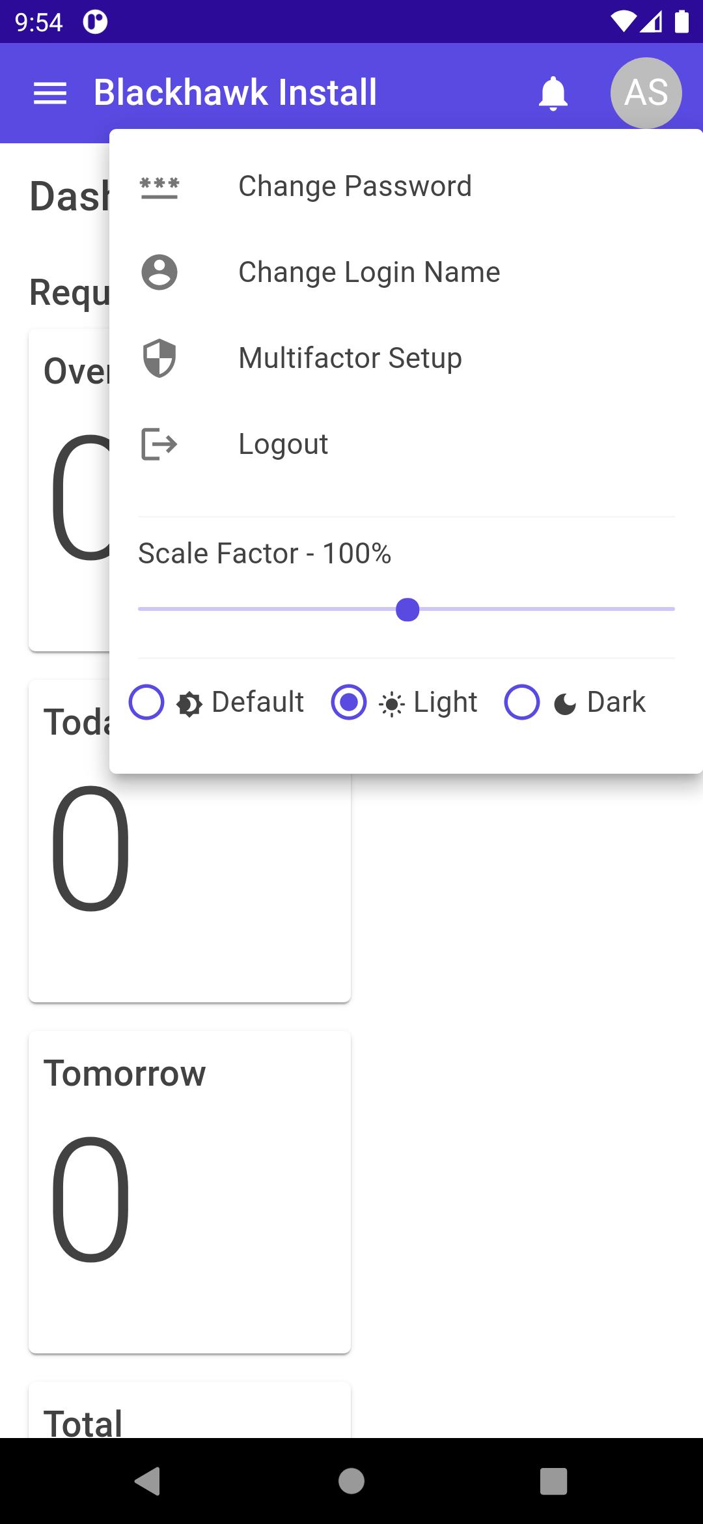The height and width of the screenshot is (1524, 703).
Task: Click the brightness icon beside Default
Action: pos(189,704)
